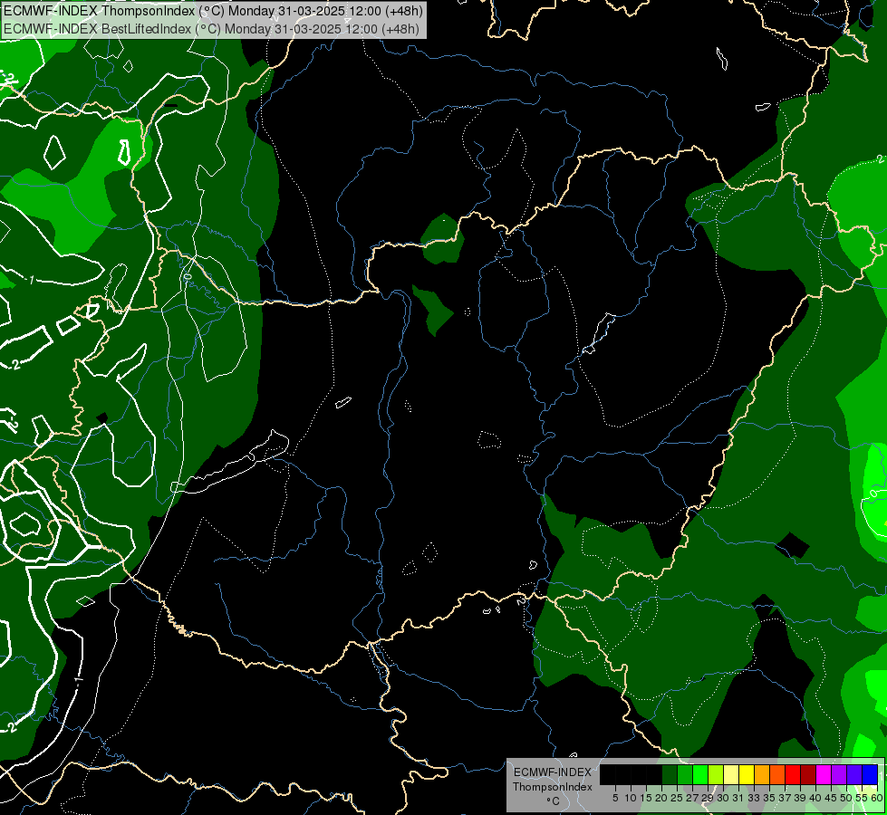Viewport: 887px width, 815px height.
Task: Click the legend tick value 33
Action: pyautogui.click(x=754, y=798)
